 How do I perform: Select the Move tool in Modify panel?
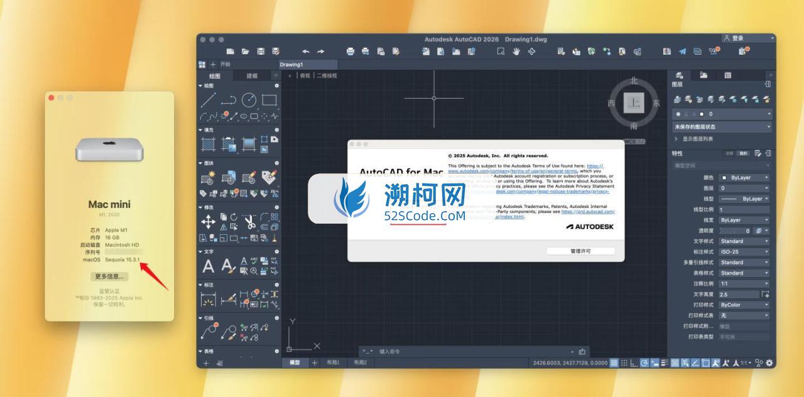tap(208, 221)
